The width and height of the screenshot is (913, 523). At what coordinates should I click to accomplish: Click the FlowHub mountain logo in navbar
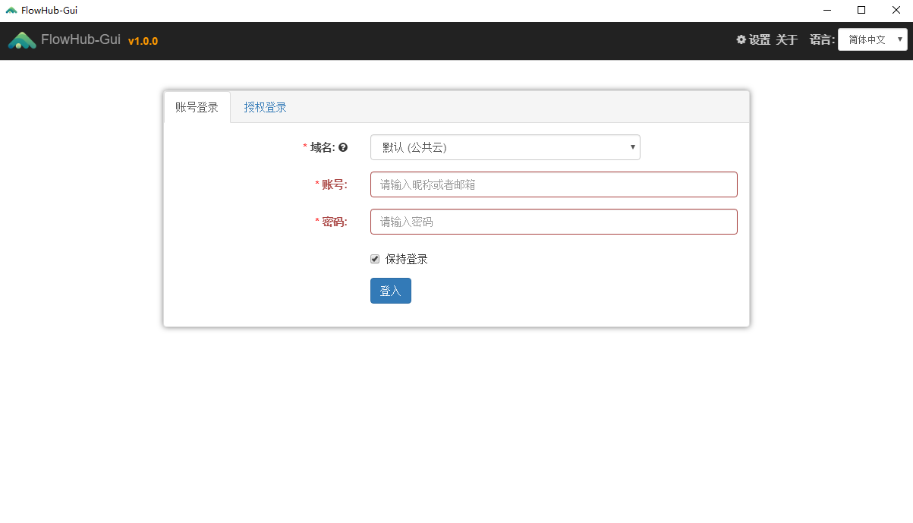coord(22,41)
